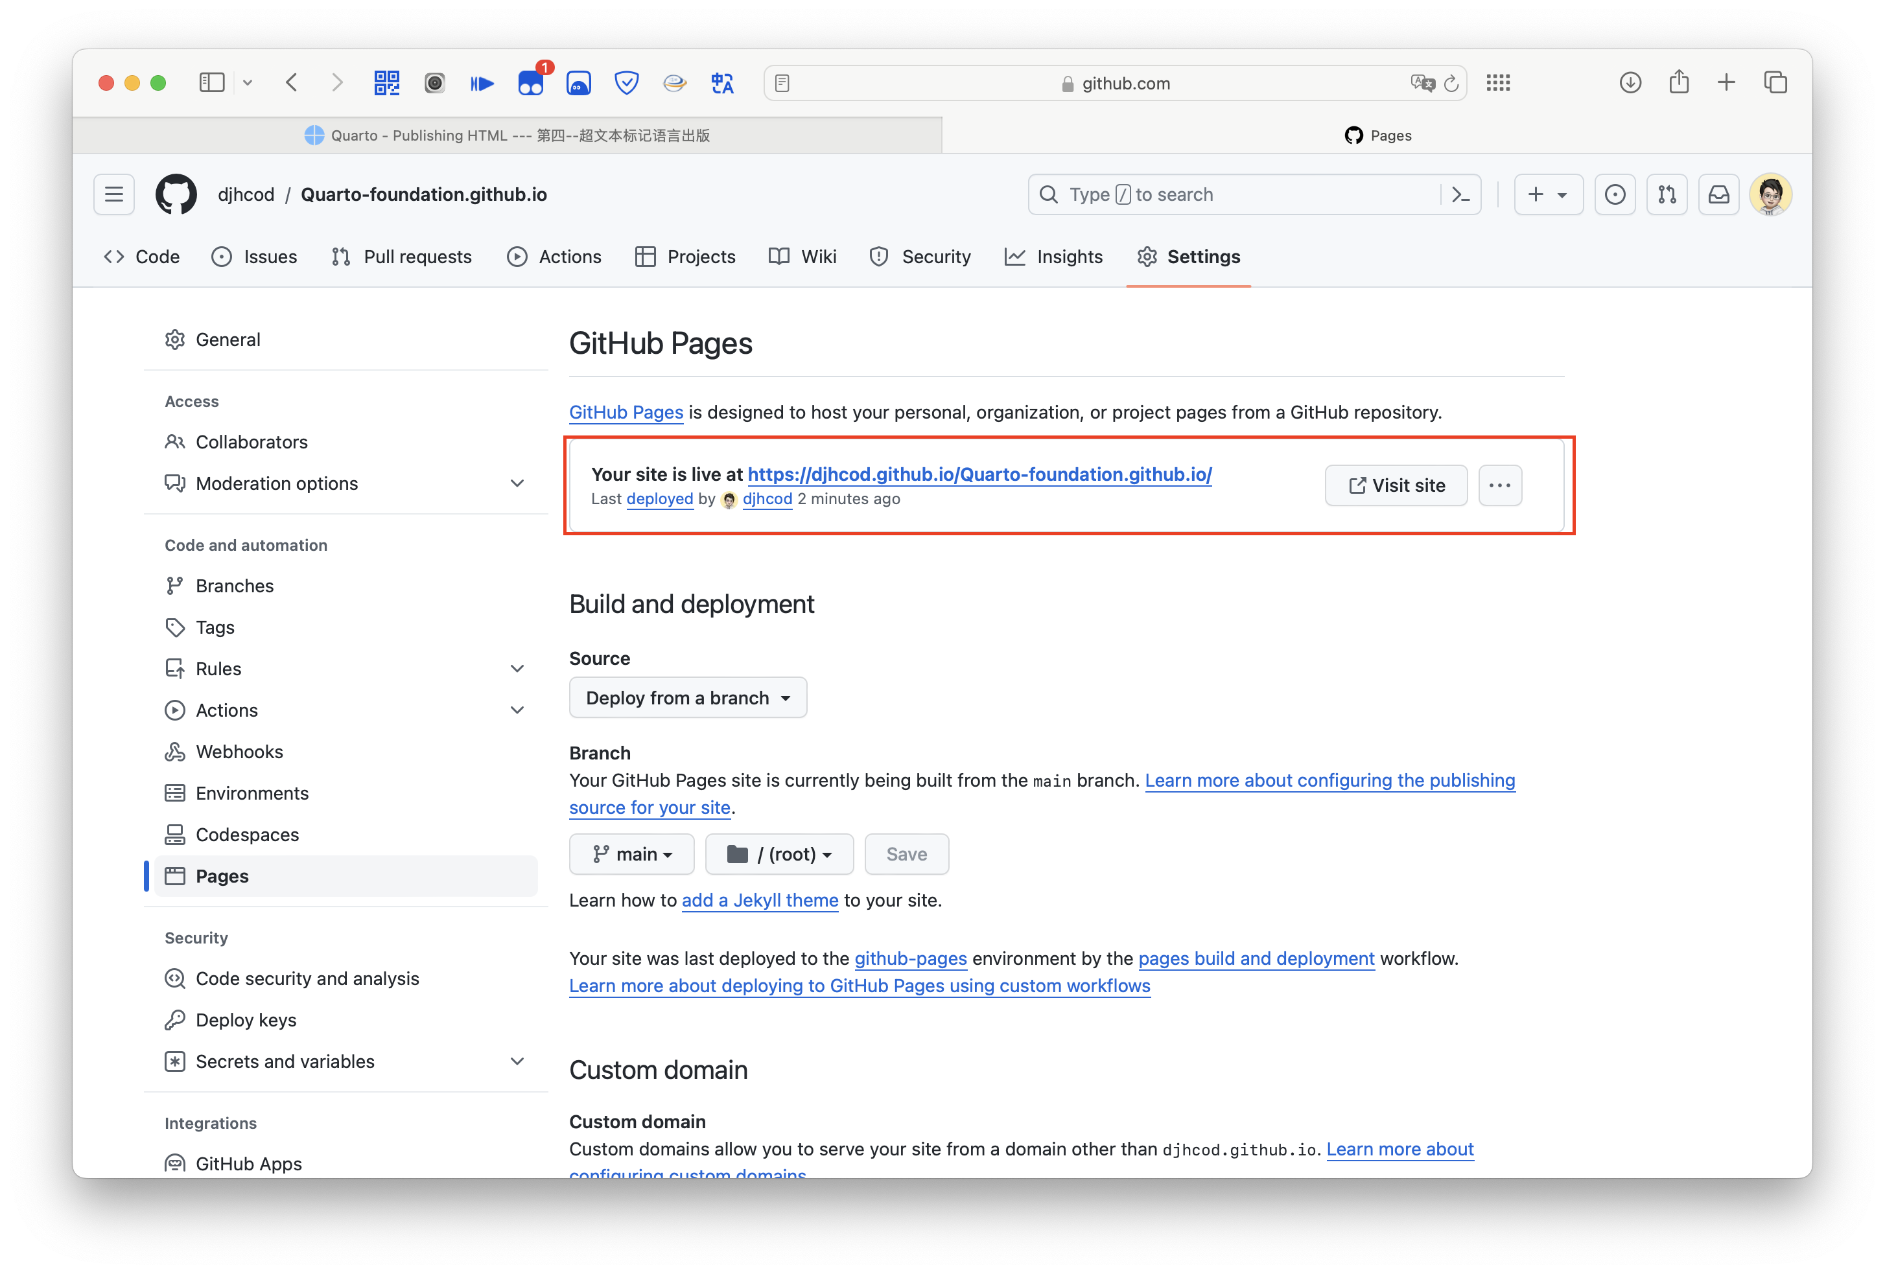Expand Secrets and variables in sidebar
The image size is (1885, 1274).
coord(517,1061)
